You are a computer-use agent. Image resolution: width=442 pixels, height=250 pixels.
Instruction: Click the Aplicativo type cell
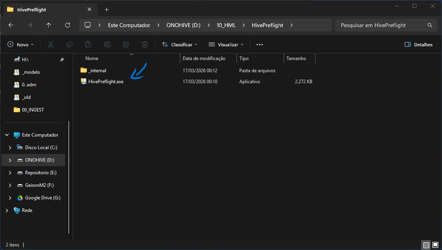click(250, 82)
